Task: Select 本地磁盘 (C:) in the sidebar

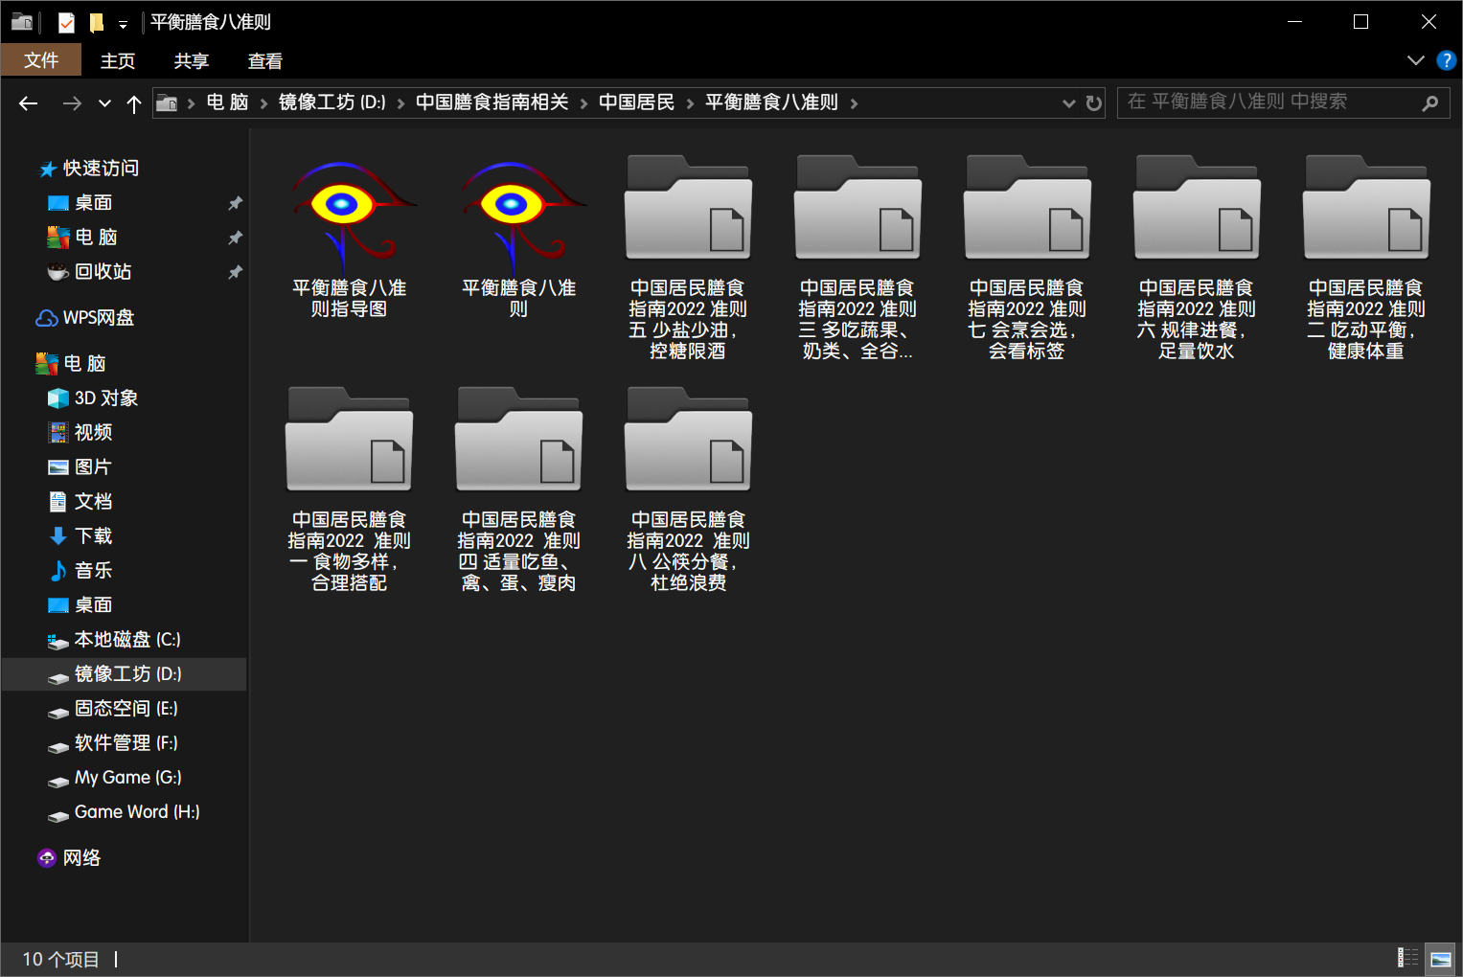Action: click(x=126, y=640)
